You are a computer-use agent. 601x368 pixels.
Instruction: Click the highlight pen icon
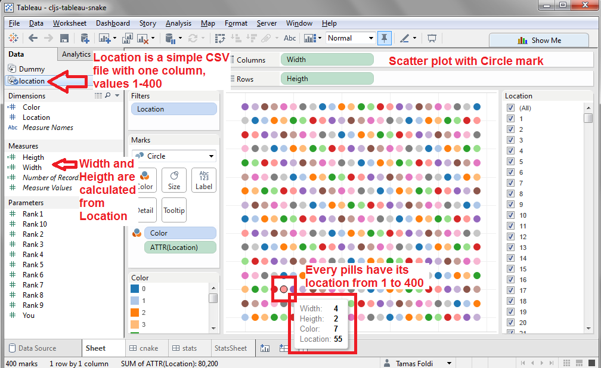[404, 38]
